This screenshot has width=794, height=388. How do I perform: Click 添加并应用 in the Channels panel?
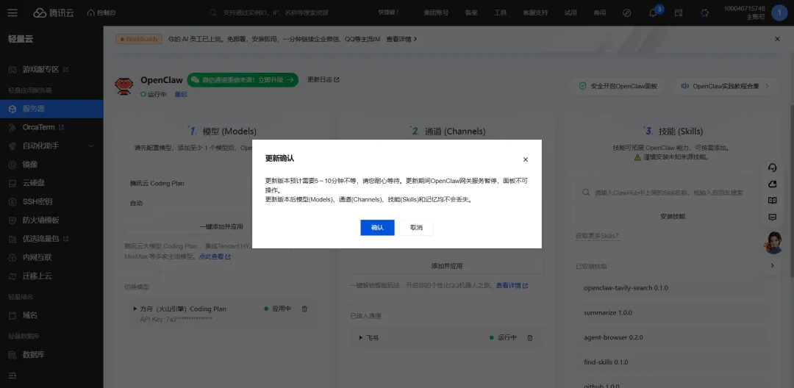(x=446, y=265)
